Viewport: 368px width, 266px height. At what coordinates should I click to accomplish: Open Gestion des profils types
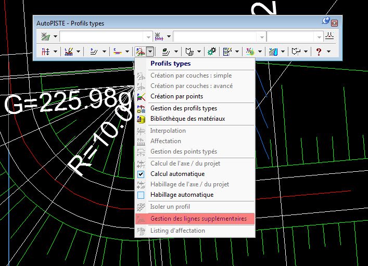[x=195, y=108]
